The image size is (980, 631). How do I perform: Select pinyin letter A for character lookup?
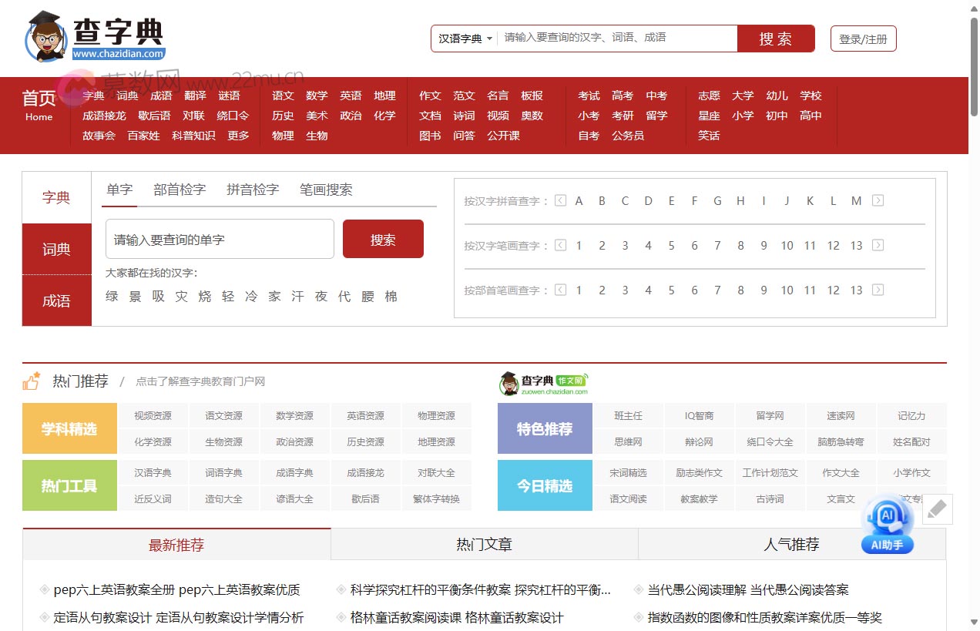579,200
